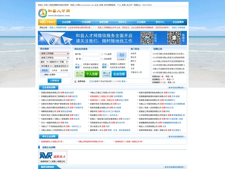The width and height of the screenshot is (225, 169).
Task: Click the 立即搜索 search button
Action: (54, 81)
